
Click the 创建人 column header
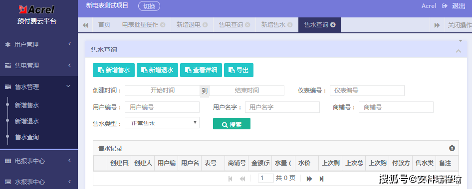pyautogui.click(x=143, y=163)
